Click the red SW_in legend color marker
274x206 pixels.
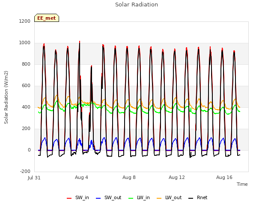69,198
